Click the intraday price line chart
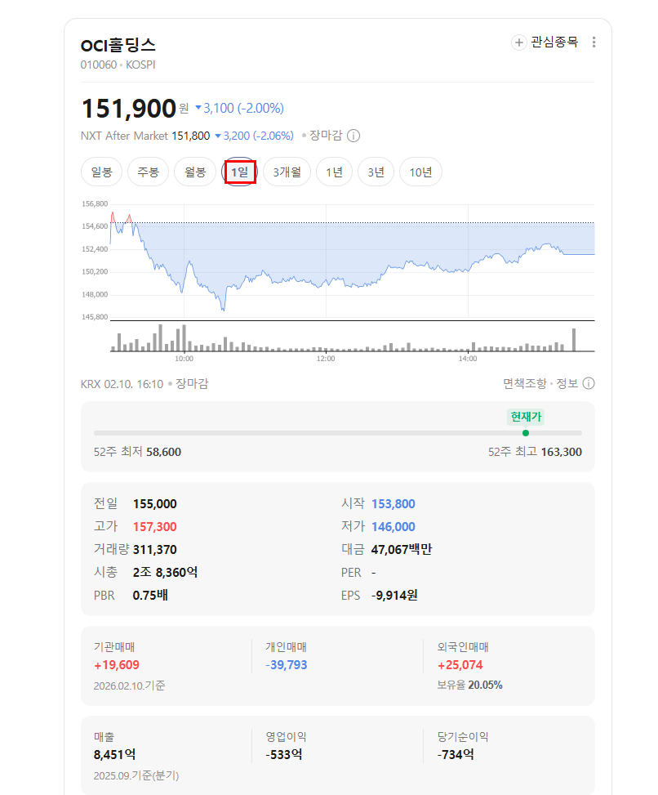The height and width of the screenshot is (795, 658). 352,261
